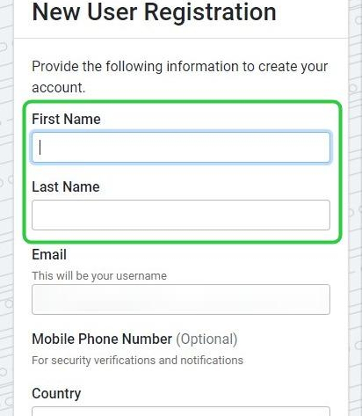The width and height of the screenshot is (362, 416).
Task: Select the Email input field
Action: pyautogui.click(x=181, y=300)
